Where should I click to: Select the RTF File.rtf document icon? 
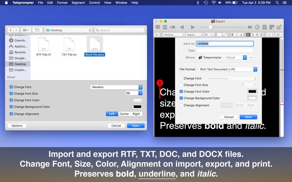click(43, 44)
